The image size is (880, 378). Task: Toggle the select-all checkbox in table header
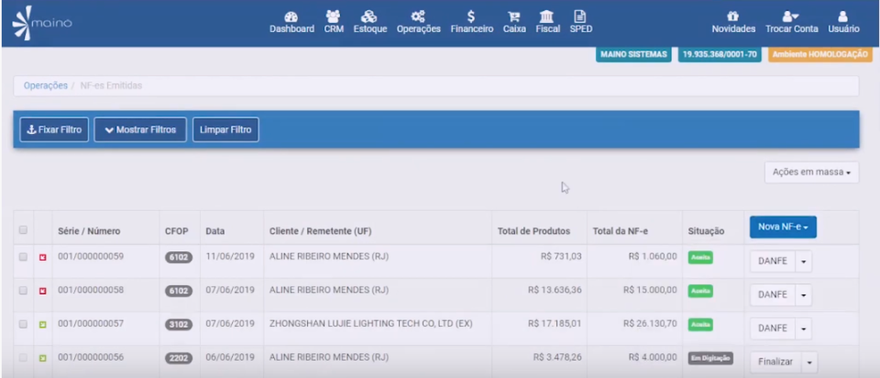coord(23,230)
